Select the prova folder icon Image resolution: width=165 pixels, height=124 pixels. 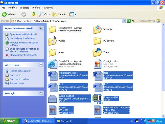click(x=52, y=52)
